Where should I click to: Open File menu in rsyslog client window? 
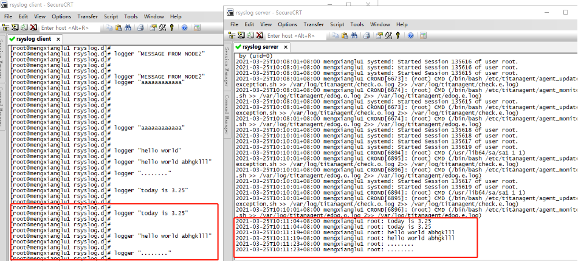pyautogui.click(x=8, y=16)
